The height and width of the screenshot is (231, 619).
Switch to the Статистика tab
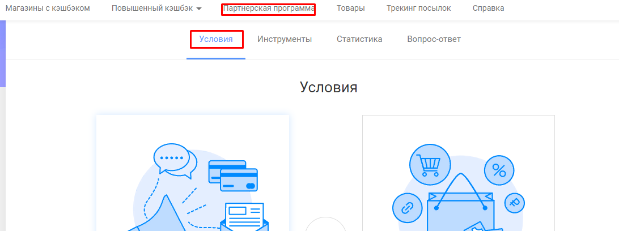(359, 39)
